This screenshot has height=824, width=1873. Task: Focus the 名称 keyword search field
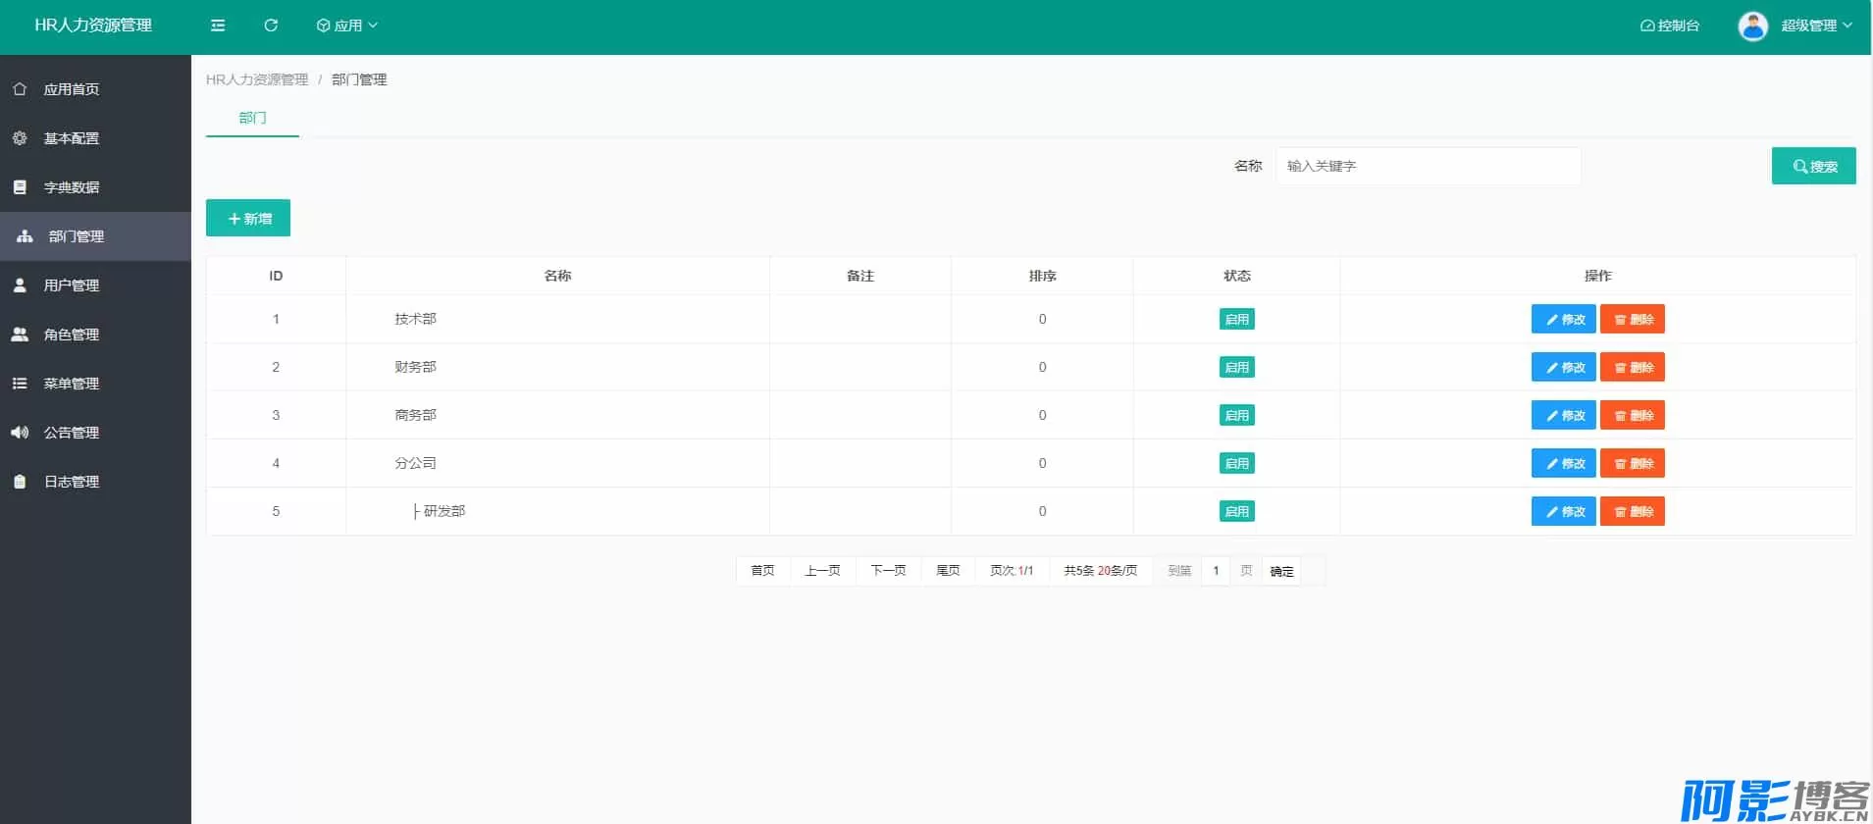(x=1428, y=167)
